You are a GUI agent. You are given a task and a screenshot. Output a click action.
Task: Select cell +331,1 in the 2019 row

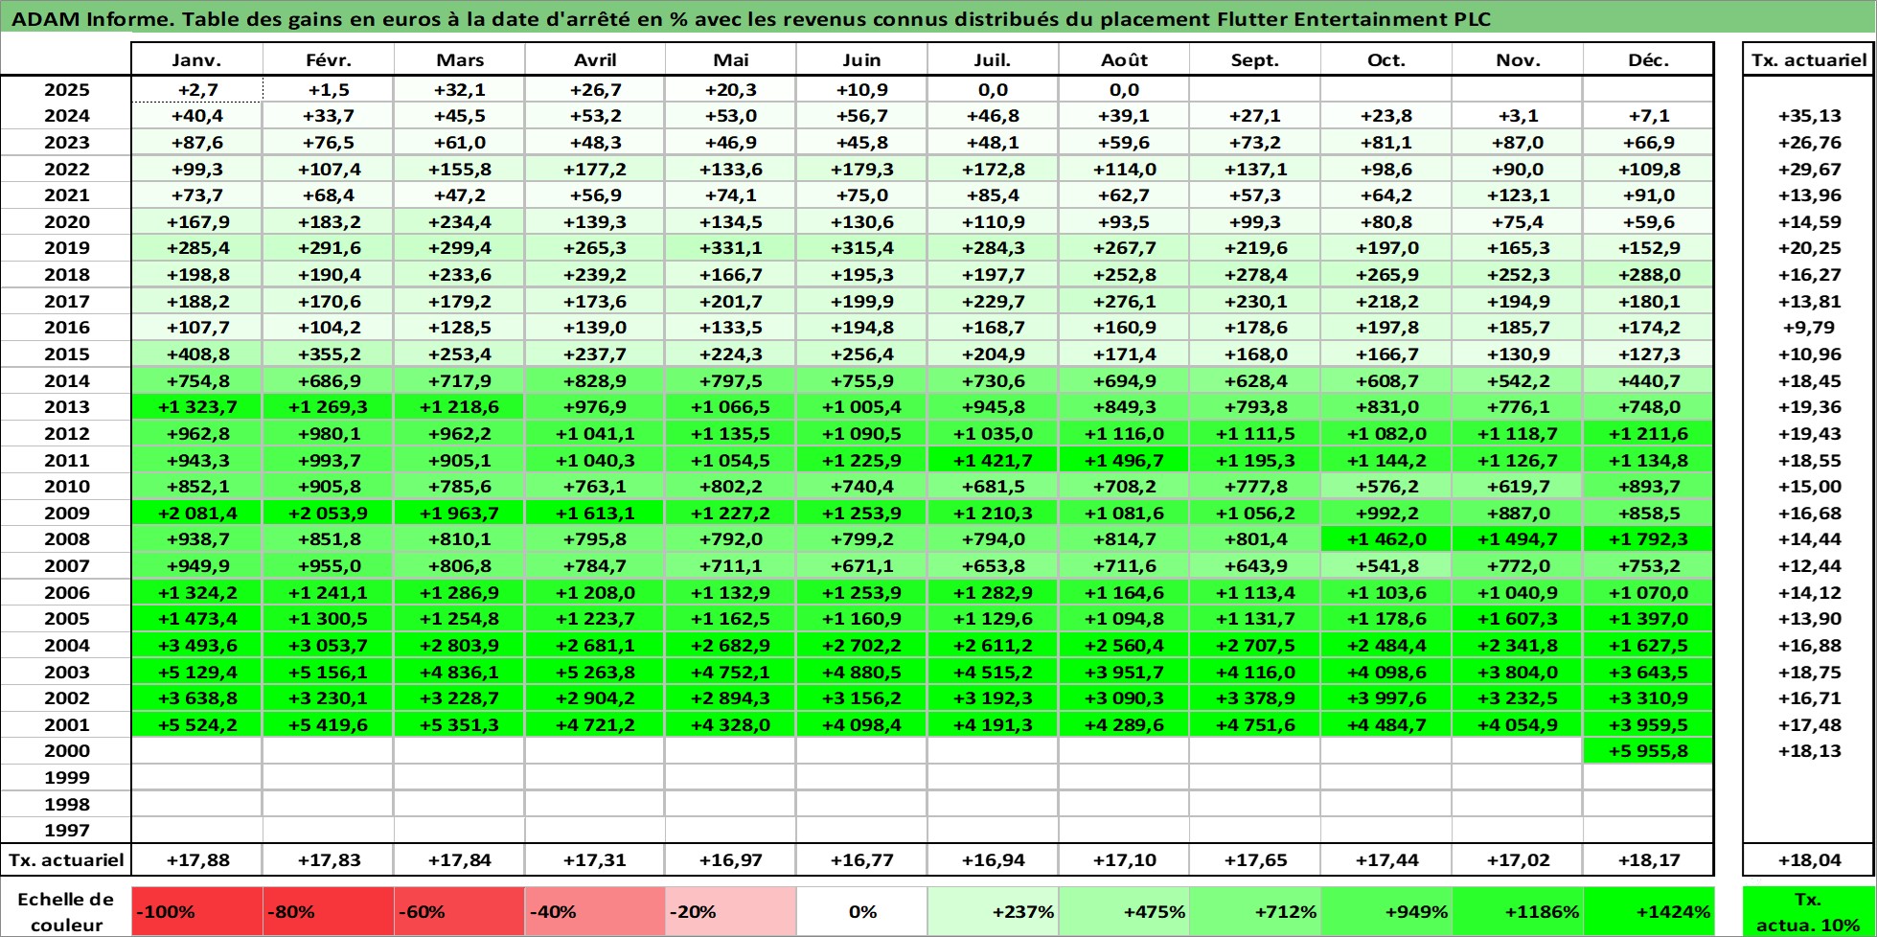coord(731,248)
